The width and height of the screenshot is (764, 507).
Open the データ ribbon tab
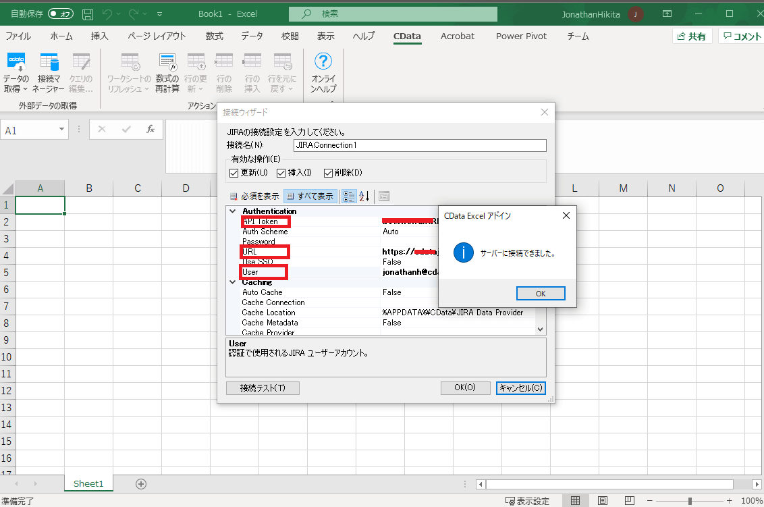252,36
